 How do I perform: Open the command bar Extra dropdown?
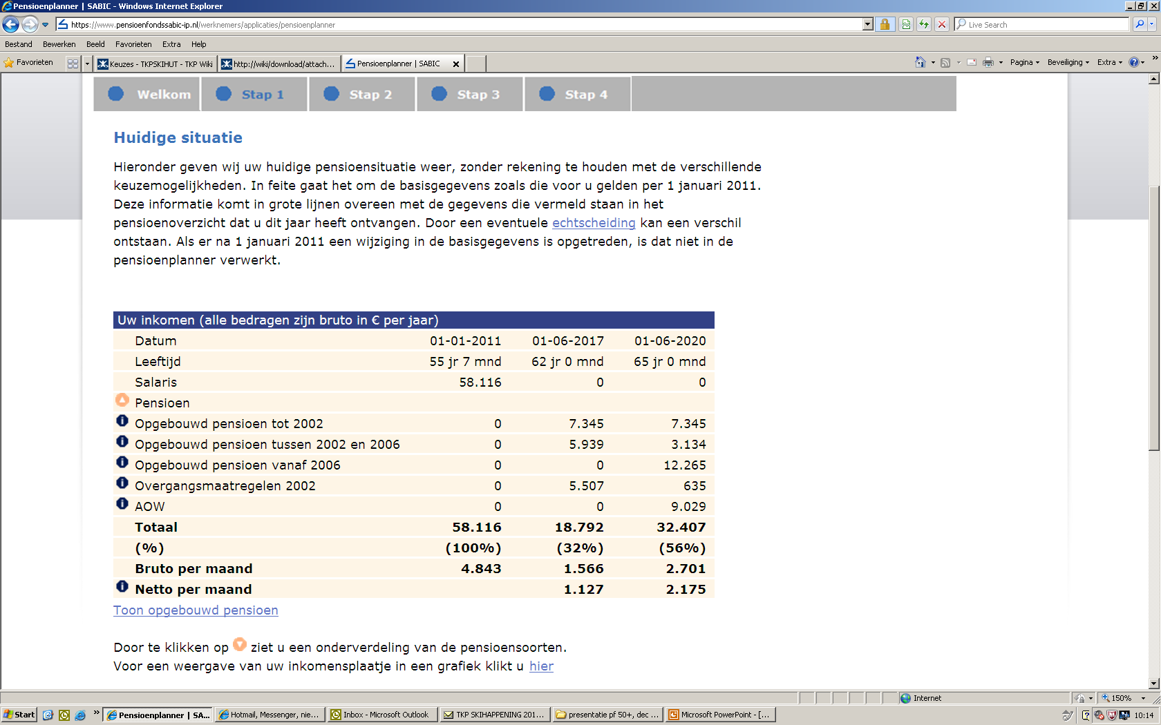point(1110,62)
